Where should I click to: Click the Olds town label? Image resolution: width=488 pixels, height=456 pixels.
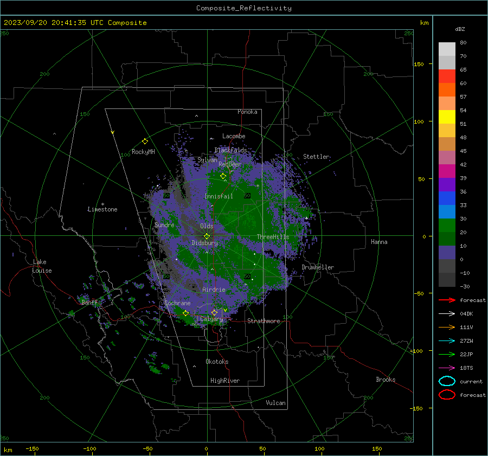pyautogui.click(x=207, y=226)
